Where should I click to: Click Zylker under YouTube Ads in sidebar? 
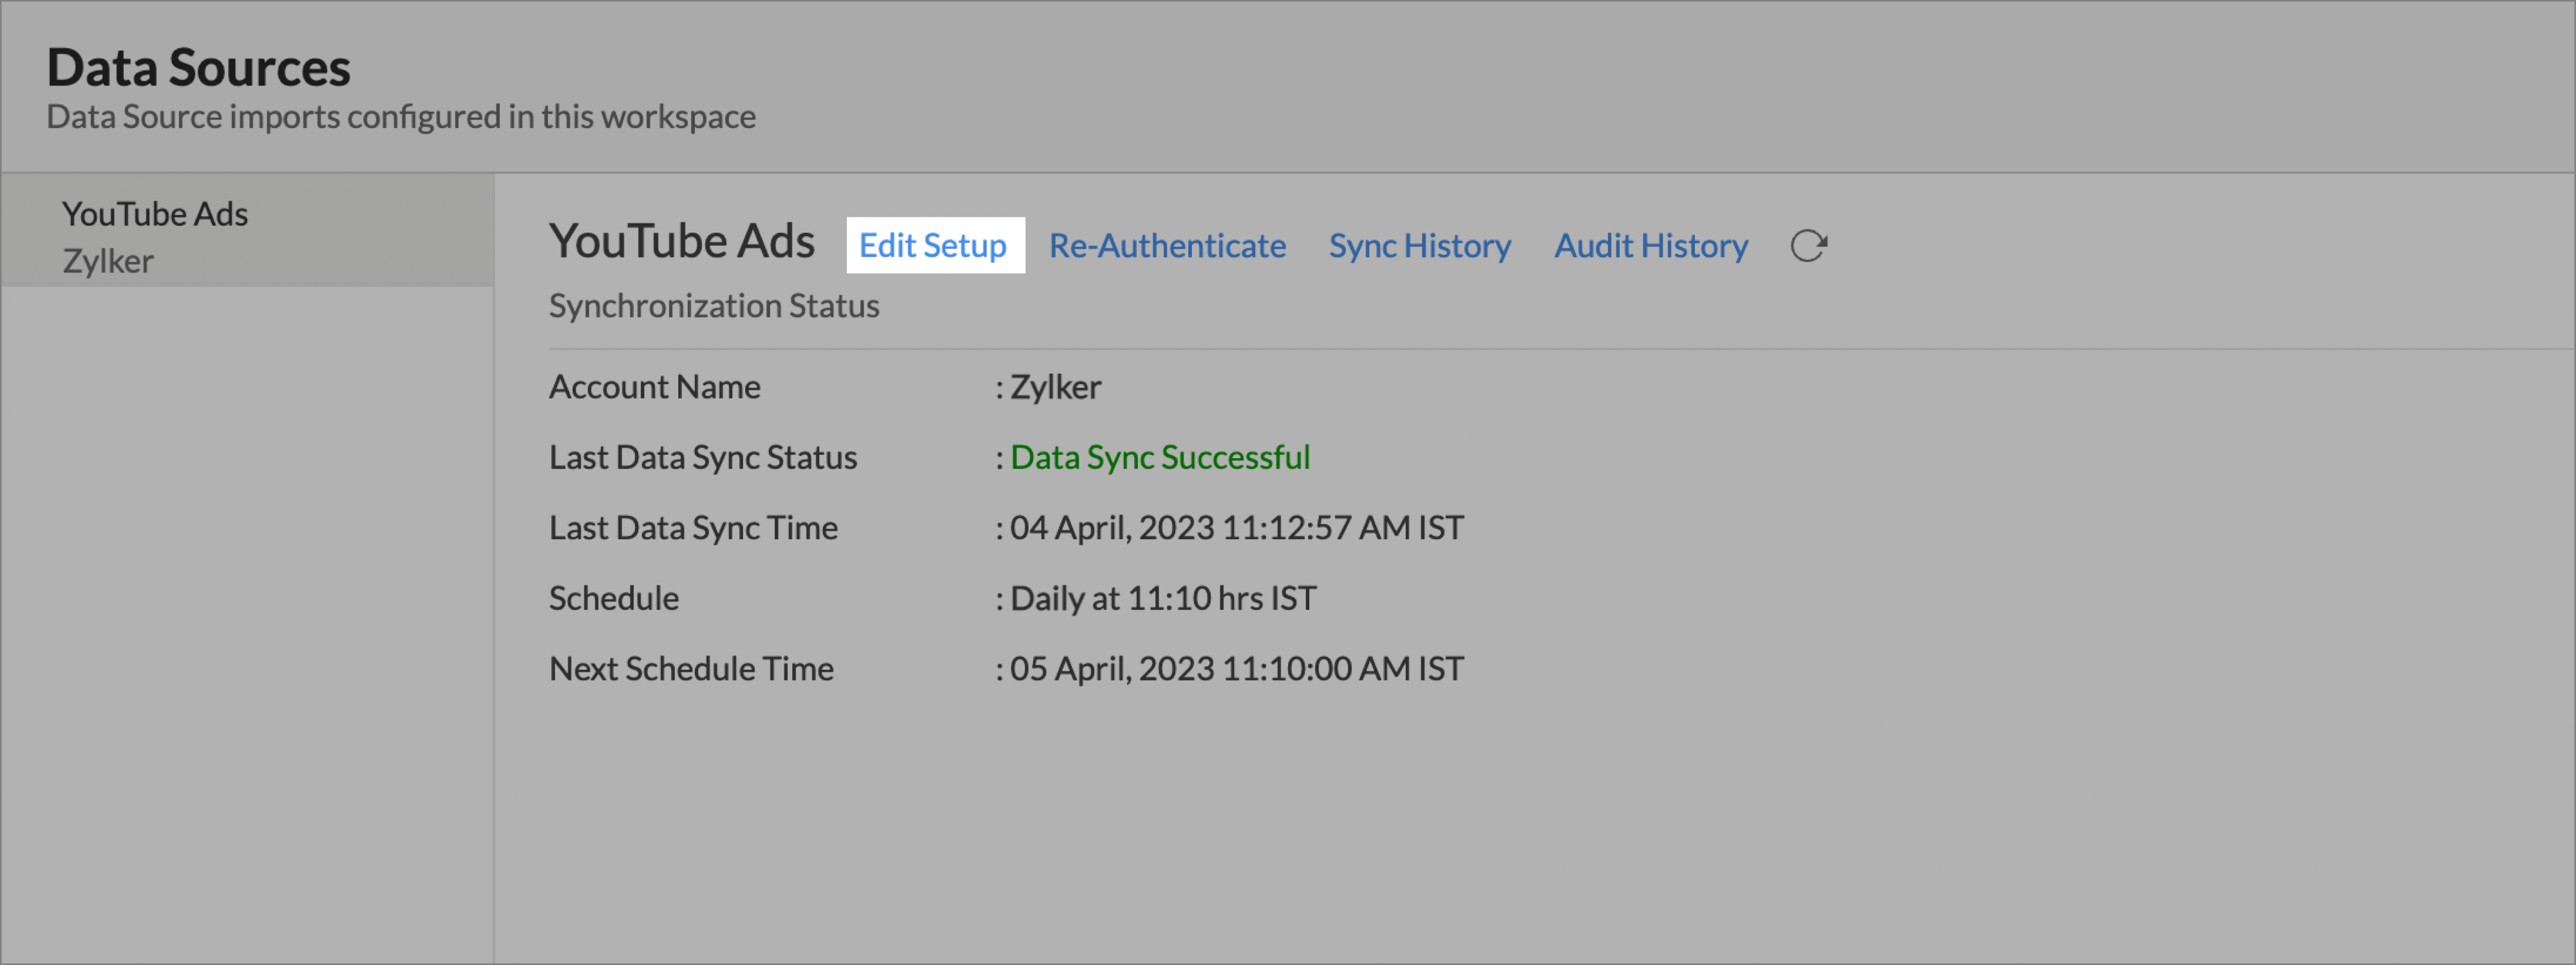pos(108,262)
